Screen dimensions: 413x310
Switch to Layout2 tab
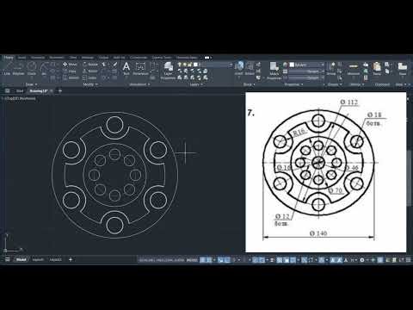[56, 260]
